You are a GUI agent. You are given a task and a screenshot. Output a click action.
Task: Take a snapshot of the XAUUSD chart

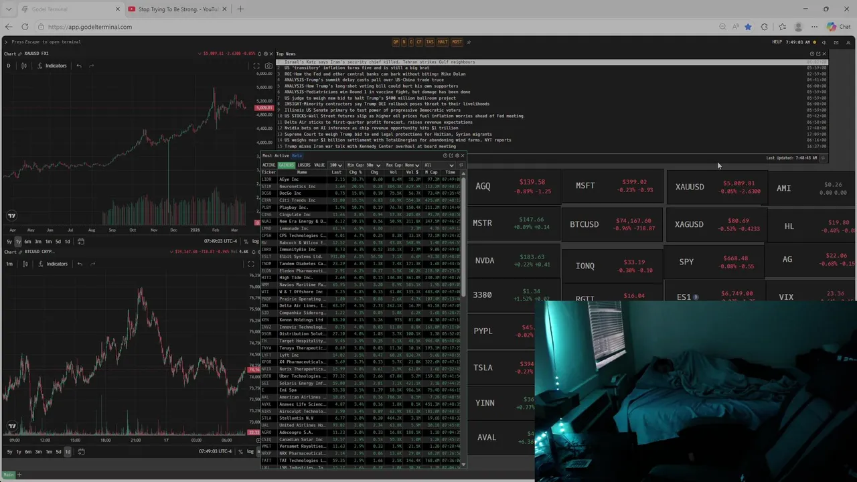click(x=268, y=66)
